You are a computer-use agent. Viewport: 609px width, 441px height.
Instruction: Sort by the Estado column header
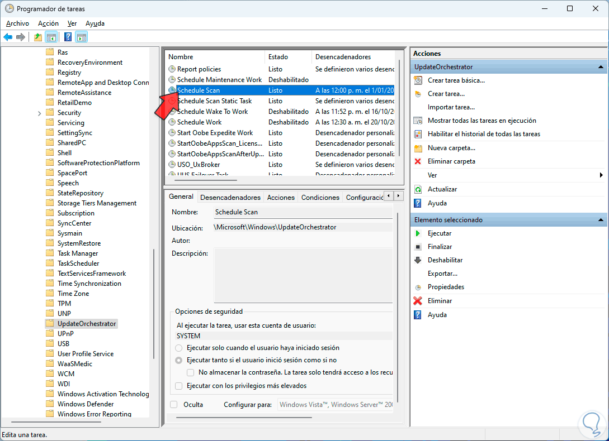(288, 57)
